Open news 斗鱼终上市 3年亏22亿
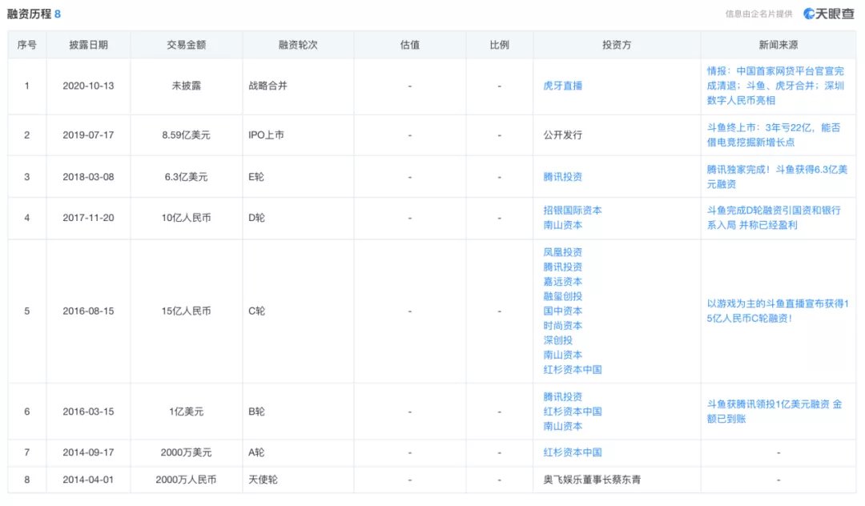Image resolution: width=865 pixels, height=506 pixels. coord(774,135)
